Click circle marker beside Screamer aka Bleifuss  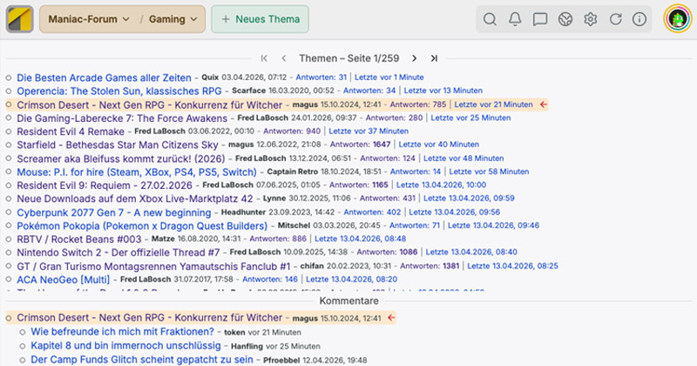coord(9,159)
